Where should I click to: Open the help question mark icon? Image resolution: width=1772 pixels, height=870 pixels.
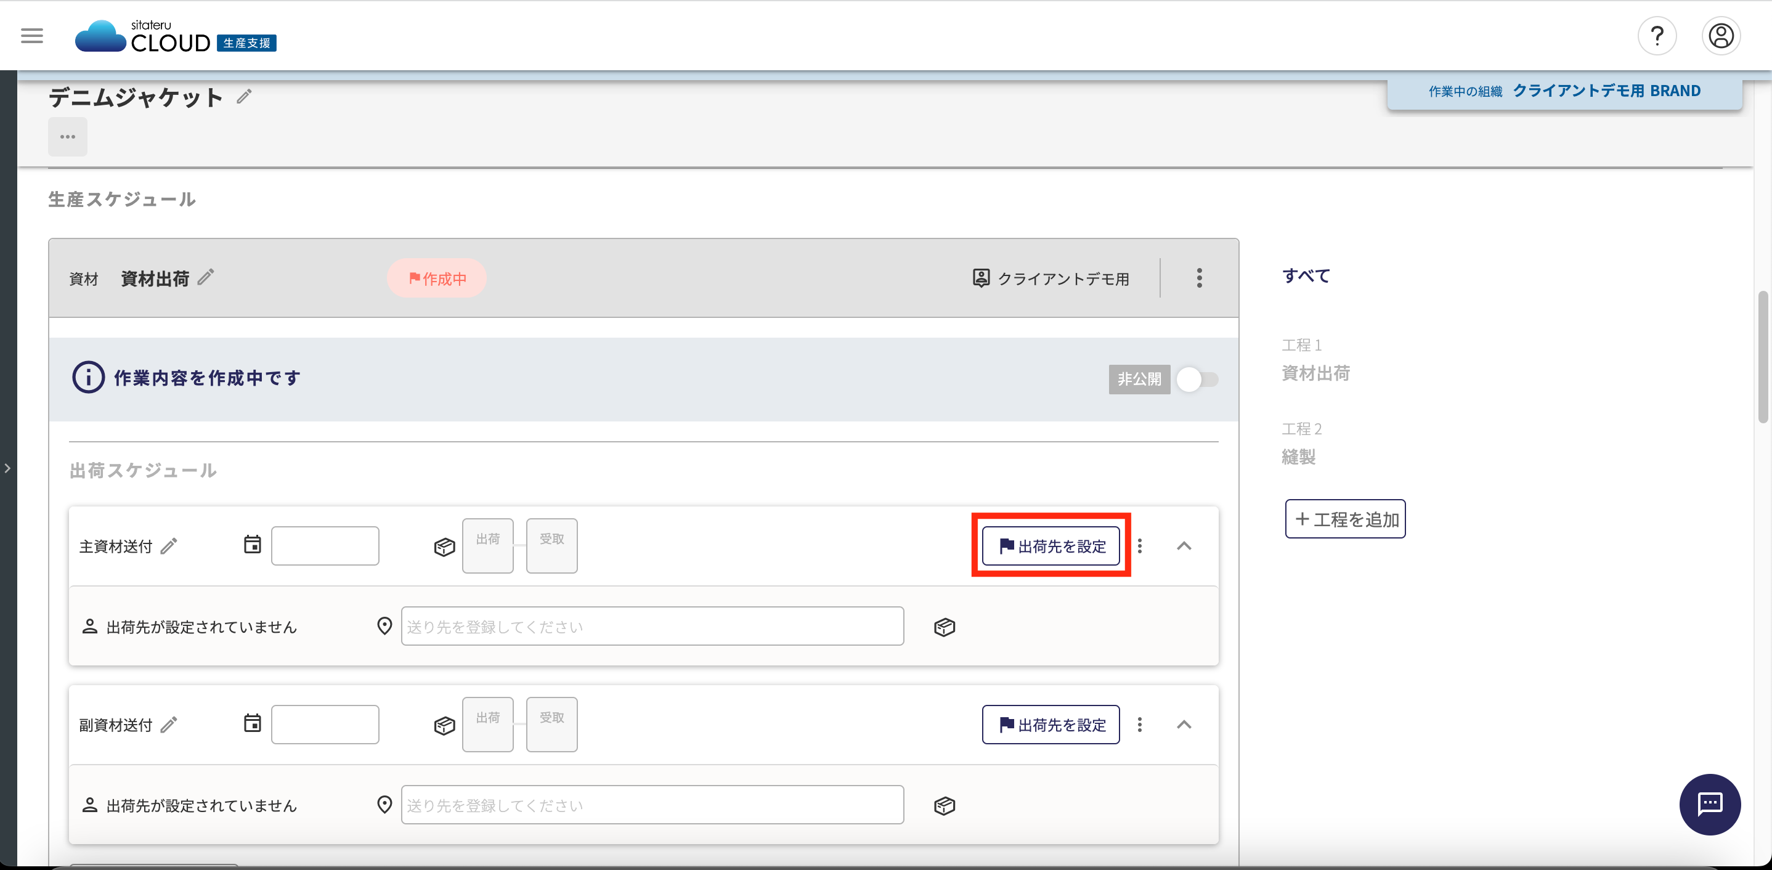1657,36
